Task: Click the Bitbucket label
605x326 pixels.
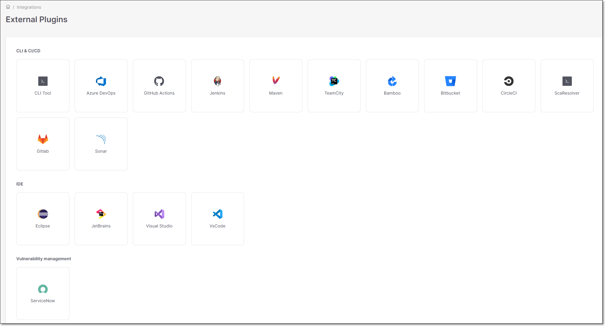Action: click(x=450, y=93)
